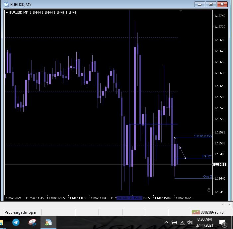Screen dimensions: 233x229
Task: Click the stop loss arrow handle point
Action: pyautogui.click(x=175, y=138)
